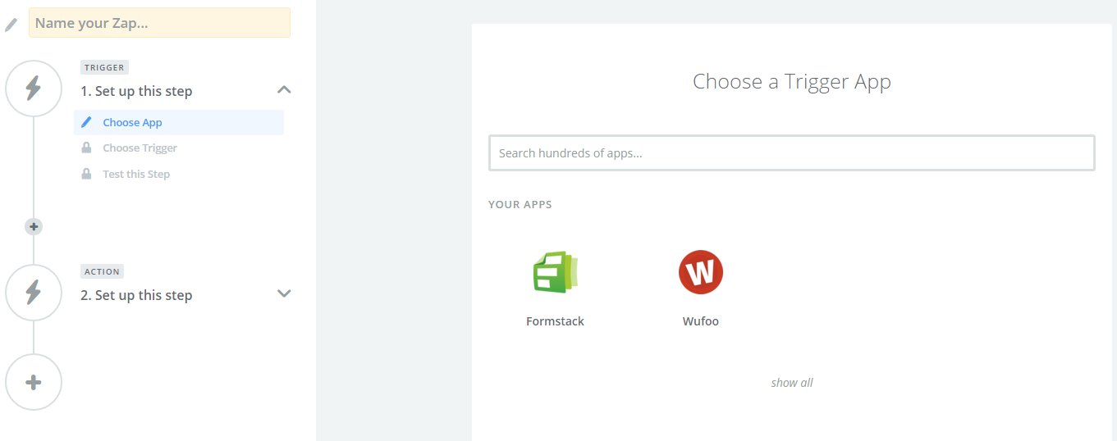Click the trigger step lightning bolt circle
This screenshot has width=1117, height=441.
(x=34, y=89)
